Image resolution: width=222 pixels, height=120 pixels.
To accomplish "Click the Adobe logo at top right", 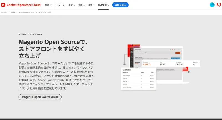I will (219, 5).
